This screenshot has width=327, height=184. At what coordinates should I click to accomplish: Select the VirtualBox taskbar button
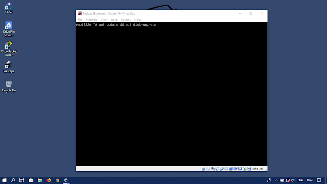[66, 180]
